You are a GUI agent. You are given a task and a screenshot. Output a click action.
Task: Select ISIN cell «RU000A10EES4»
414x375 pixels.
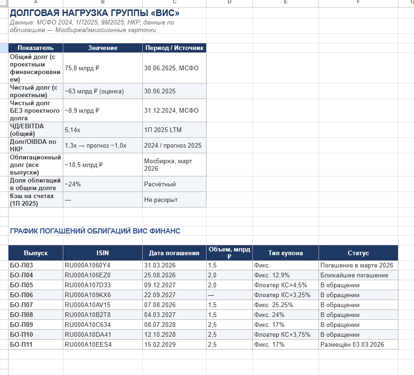(x=103, y=344)
